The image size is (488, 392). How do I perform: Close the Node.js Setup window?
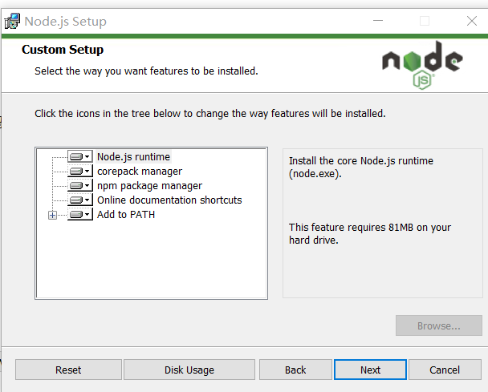point(472,21)
